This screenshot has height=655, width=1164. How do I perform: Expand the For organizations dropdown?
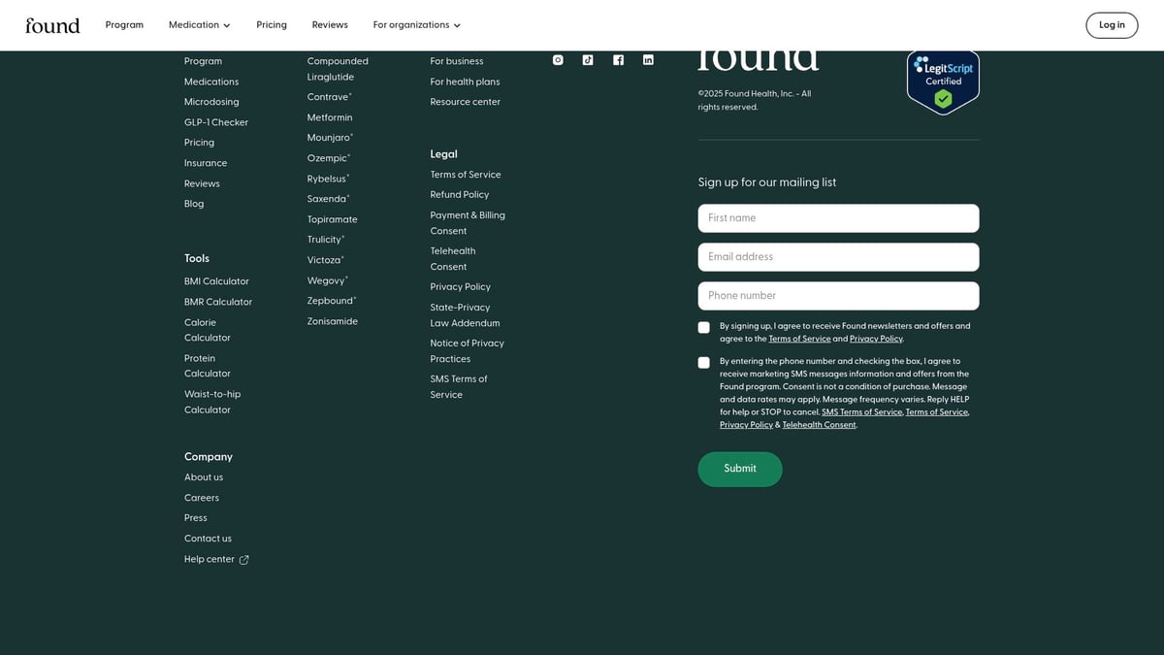(x=417, y=25)
